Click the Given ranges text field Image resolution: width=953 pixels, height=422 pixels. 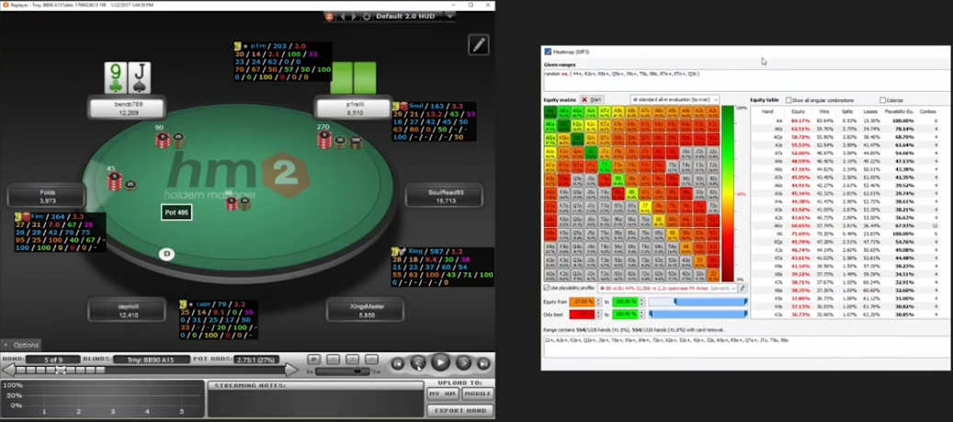(747, 80)
